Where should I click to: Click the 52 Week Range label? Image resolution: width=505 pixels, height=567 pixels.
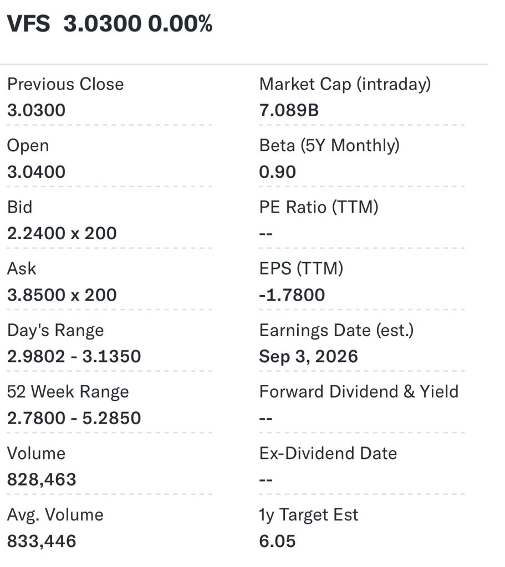68,392
